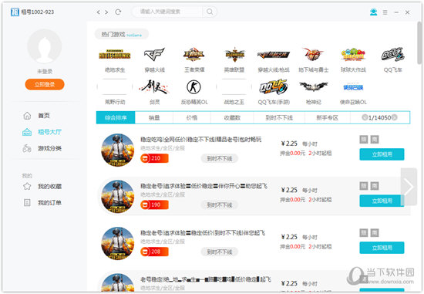Screen dimensions: 424x294
Task: Click the default user avatar
Action: [45, 46]
